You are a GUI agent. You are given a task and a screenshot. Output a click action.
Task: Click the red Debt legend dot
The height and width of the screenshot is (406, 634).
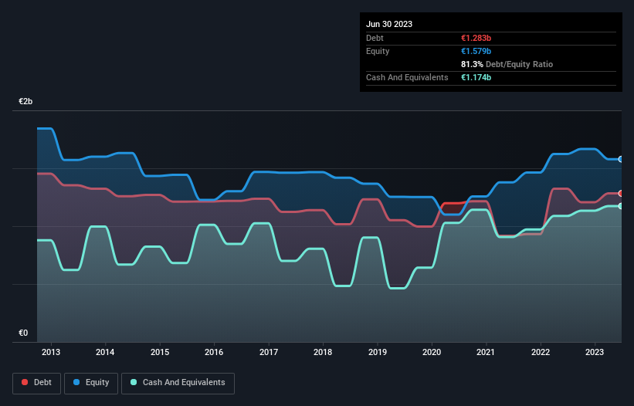25,382
